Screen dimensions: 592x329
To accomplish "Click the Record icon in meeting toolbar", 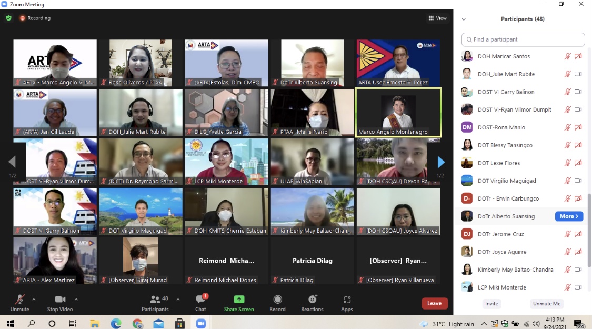I will (x=277, y=300).
